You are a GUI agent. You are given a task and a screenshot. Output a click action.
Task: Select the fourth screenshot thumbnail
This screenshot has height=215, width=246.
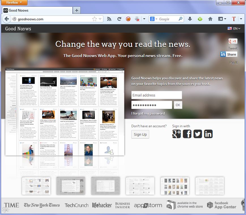(x=140, y=186)
